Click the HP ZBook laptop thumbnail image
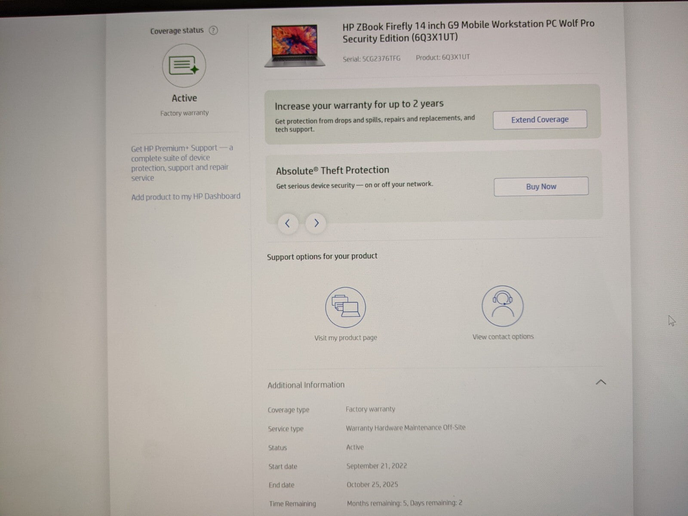Viewport: 688px width, 516px height. pos(295,46)
